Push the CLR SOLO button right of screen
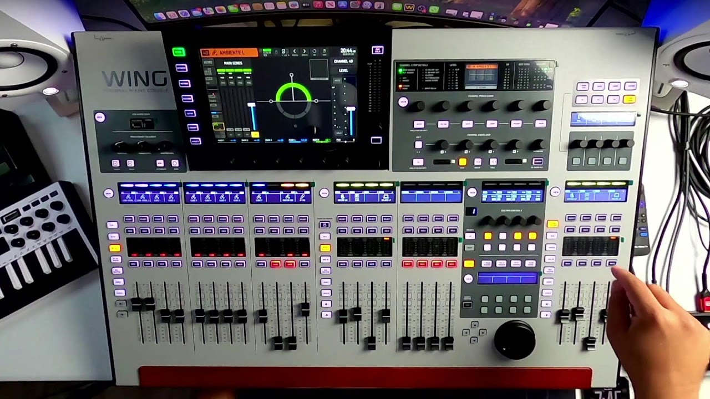Viewport: 710px width, 399px height. pyautogui.click(x=378, y=50)
